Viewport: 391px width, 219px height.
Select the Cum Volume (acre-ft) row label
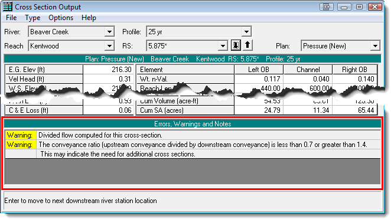[x=185, y=101]
